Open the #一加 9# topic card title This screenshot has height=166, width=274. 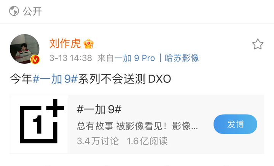pyautogui.click(x=99, y=110)
